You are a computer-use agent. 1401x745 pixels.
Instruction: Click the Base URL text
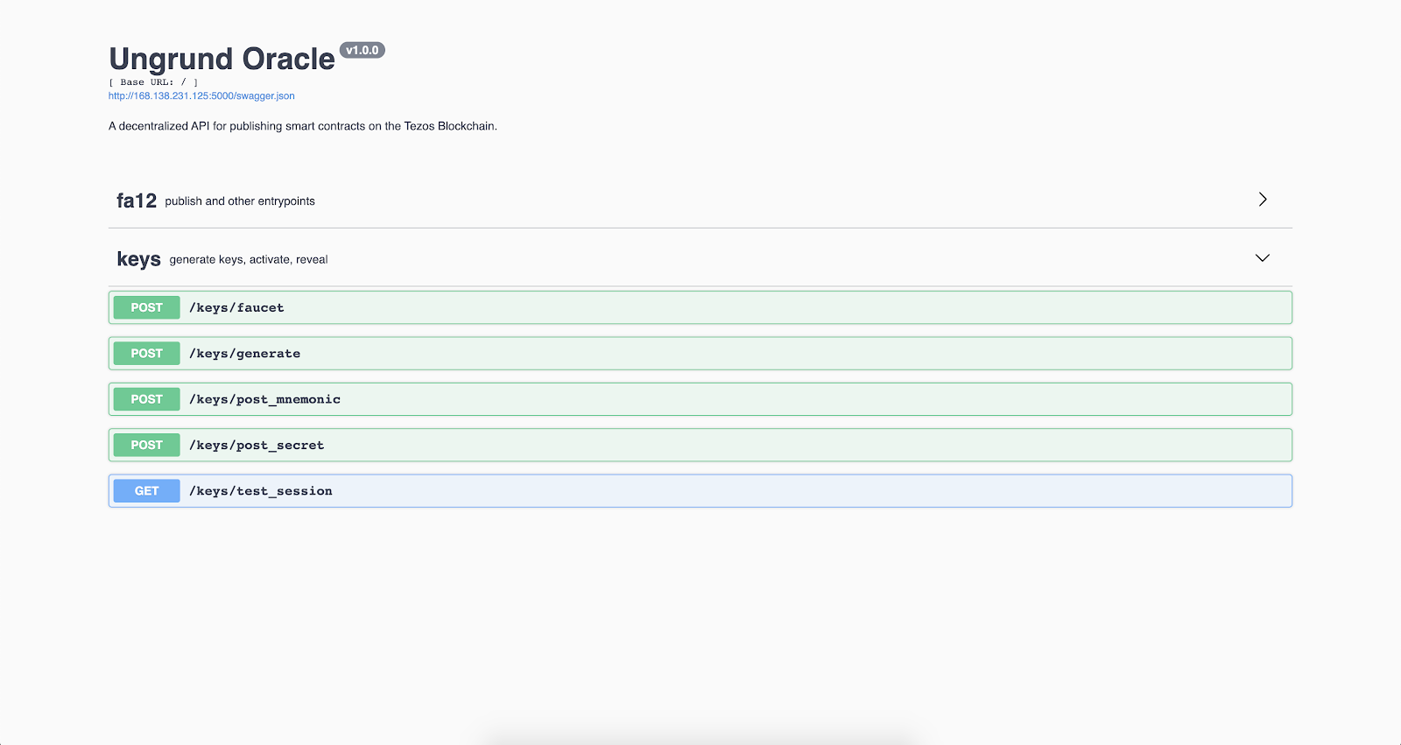pos(153,82)
